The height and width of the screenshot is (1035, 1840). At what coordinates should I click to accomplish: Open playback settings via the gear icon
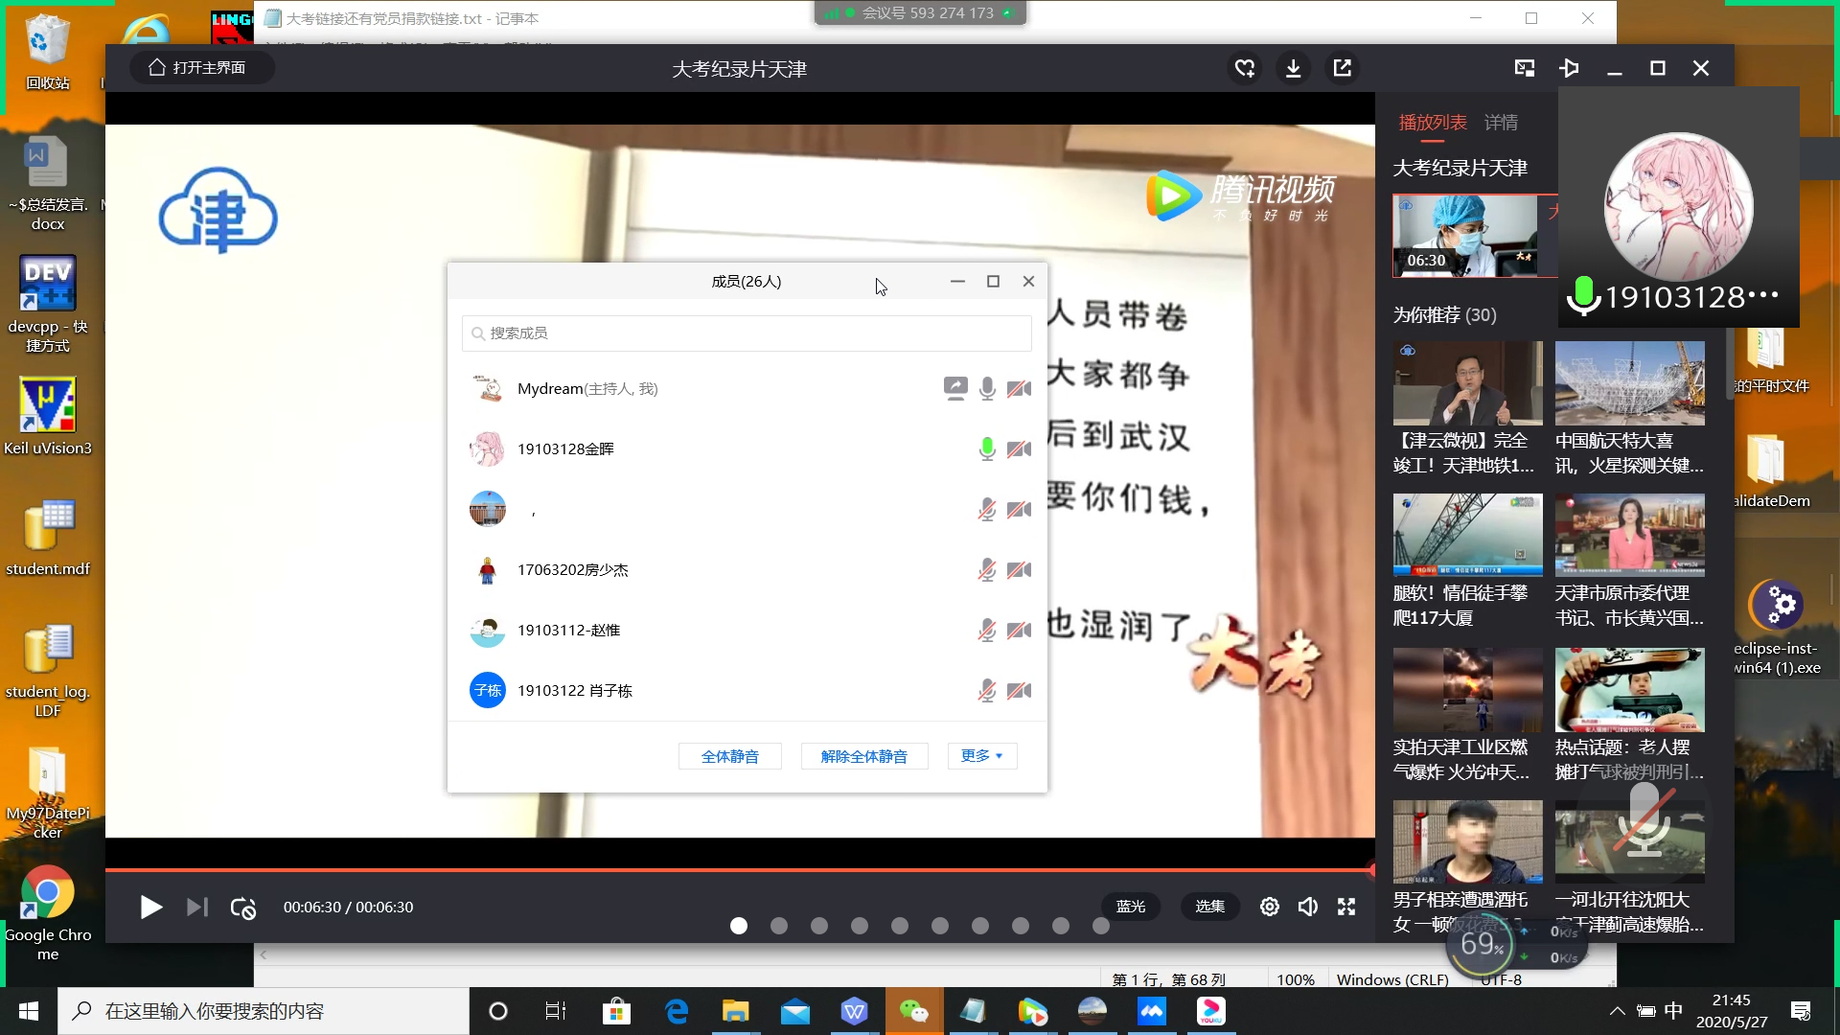(x=1269, y=907)
